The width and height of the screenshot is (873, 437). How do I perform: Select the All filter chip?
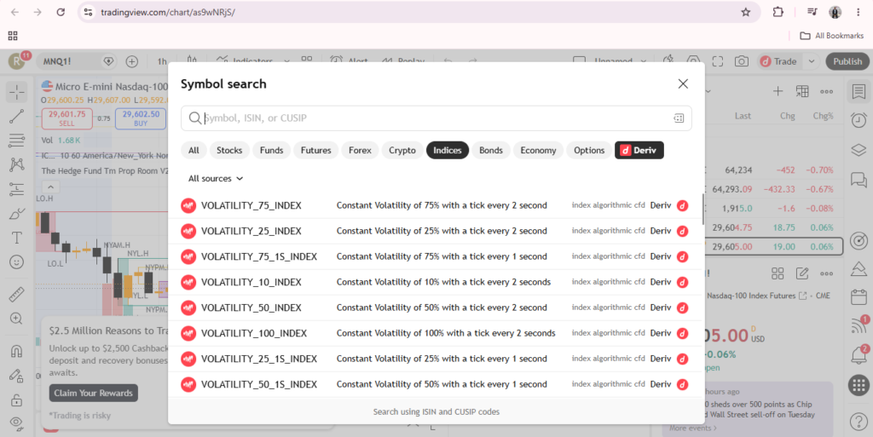tap(194, 150)
